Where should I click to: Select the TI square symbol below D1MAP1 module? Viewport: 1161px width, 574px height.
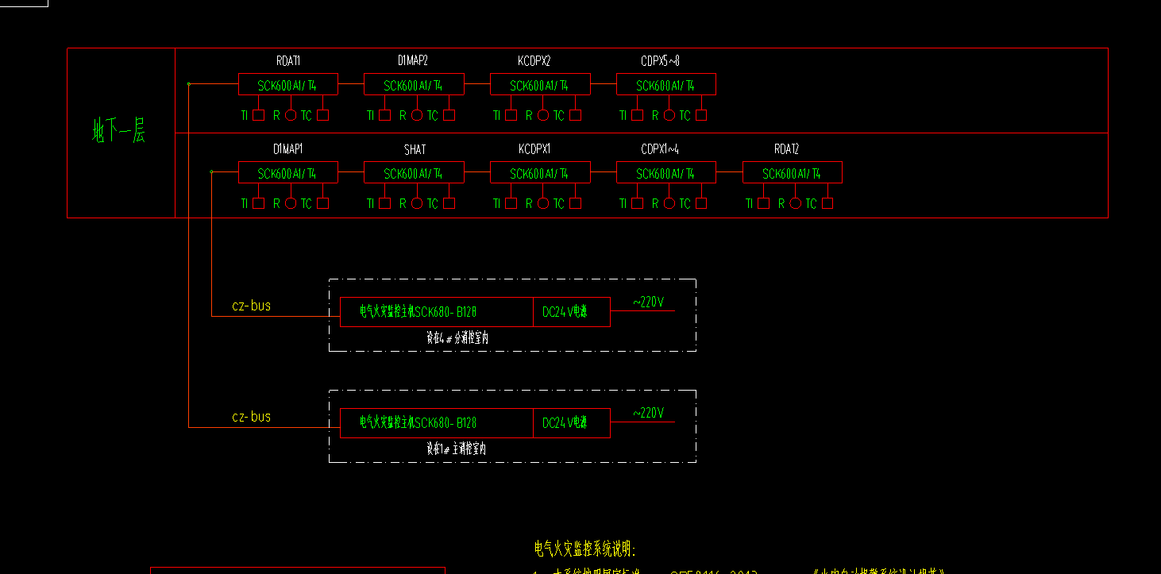tap(259, 203)
